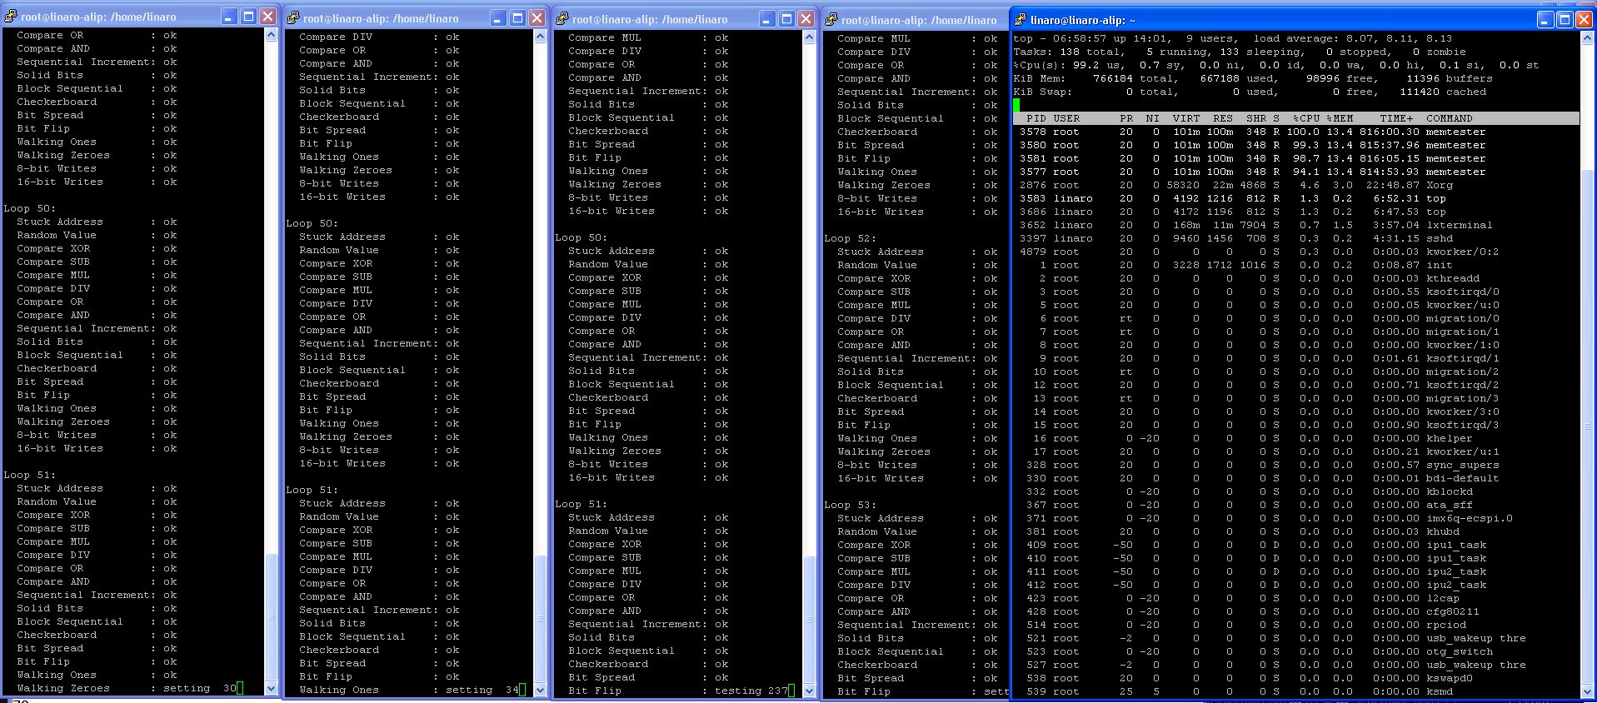Close the window showing 'setting 34'

click(x=536, y=18)
